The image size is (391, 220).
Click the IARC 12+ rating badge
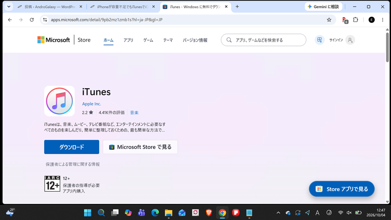(52, 184)
